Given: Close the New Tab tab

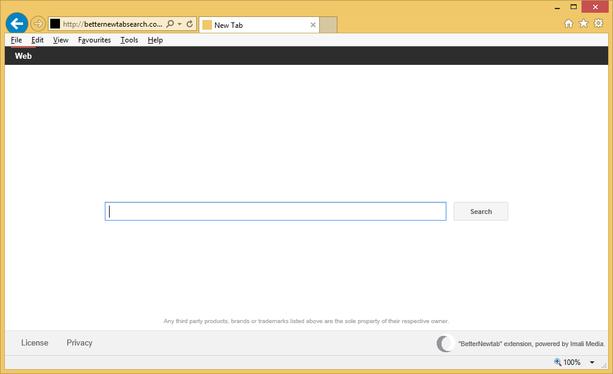Looking at the screenshot, I should tap(313, 25).
